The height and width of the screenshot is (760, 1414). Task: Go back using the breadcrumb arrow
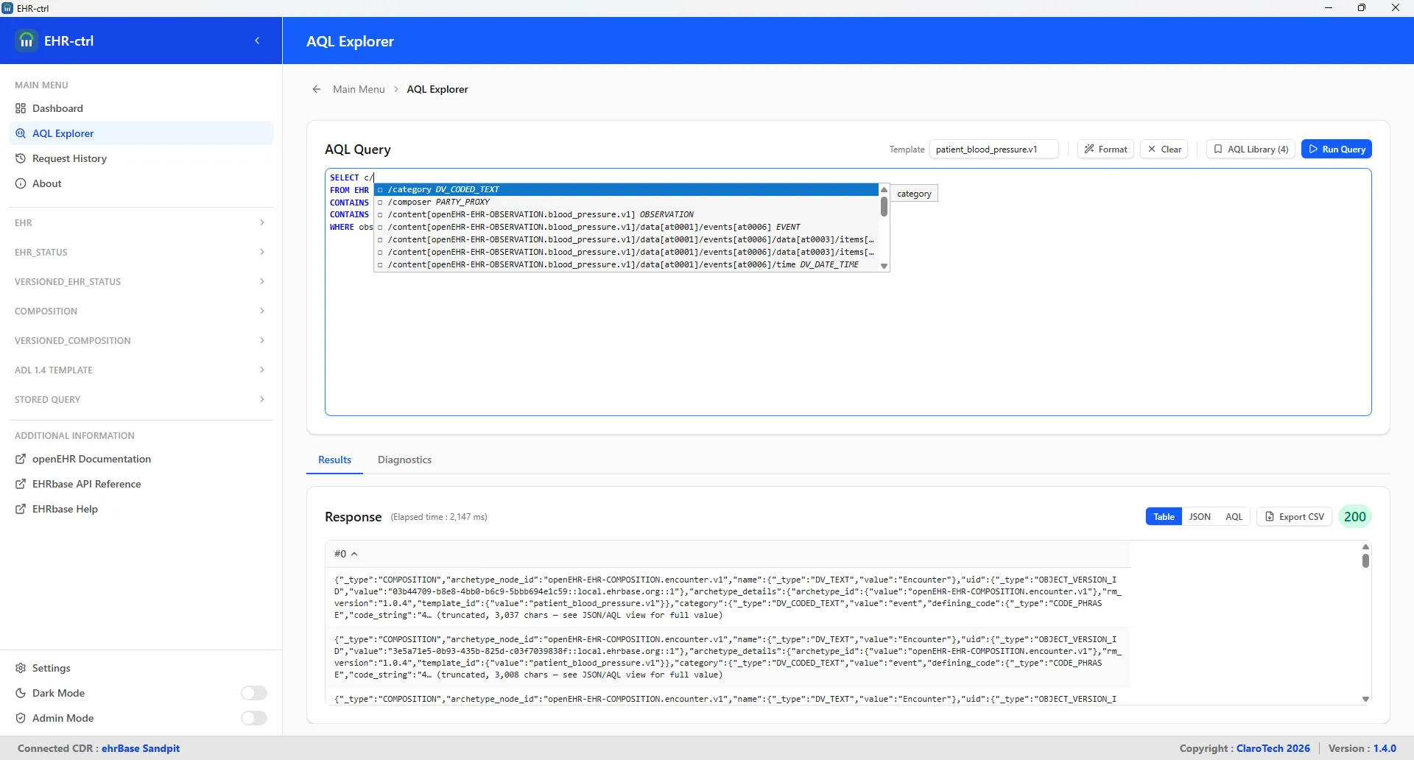[317, 89]
